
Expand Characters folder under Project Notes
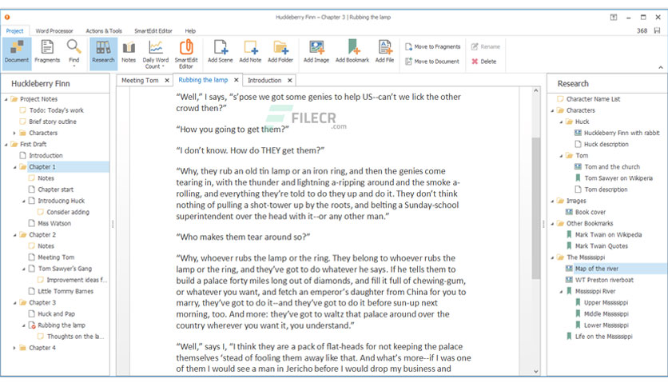click(x=14, y=133)
